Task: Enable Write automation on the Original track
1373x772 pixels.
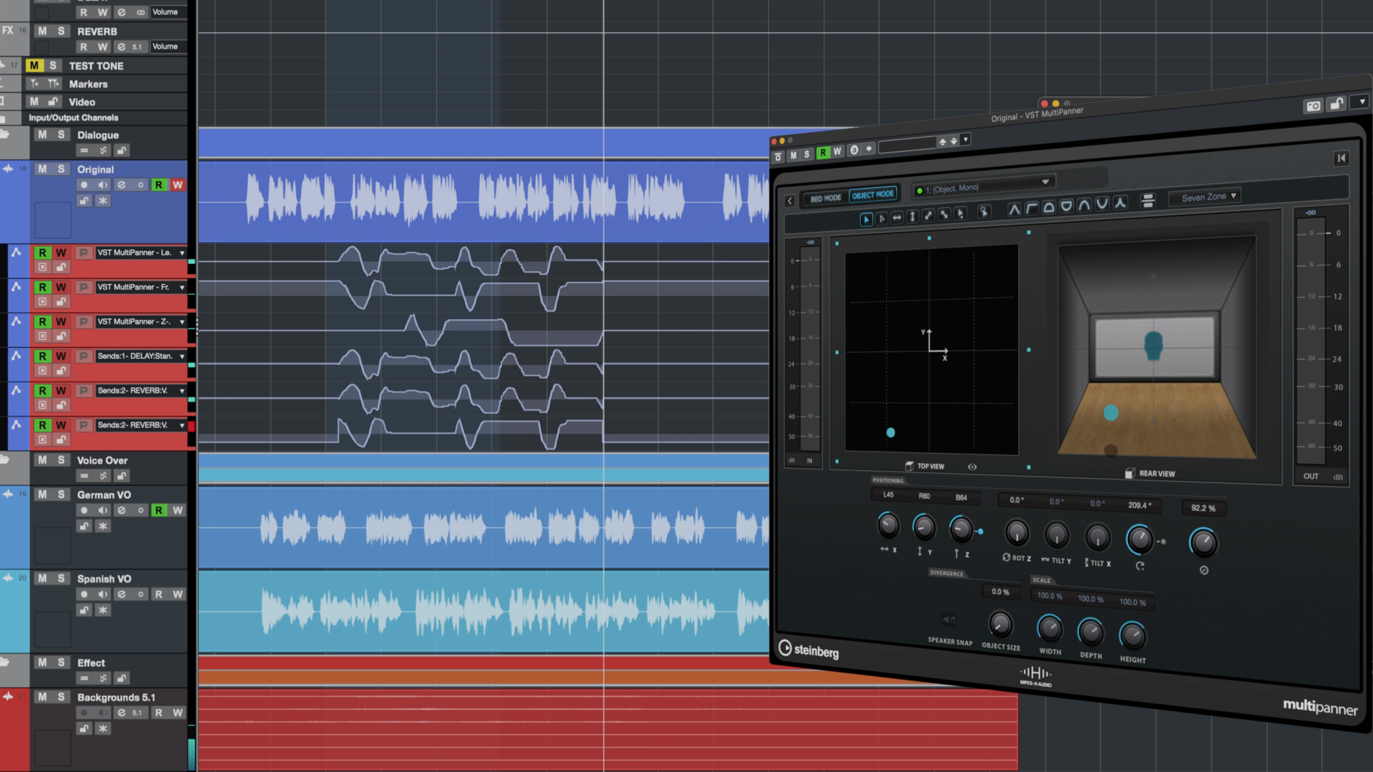Action: [178, 184]
